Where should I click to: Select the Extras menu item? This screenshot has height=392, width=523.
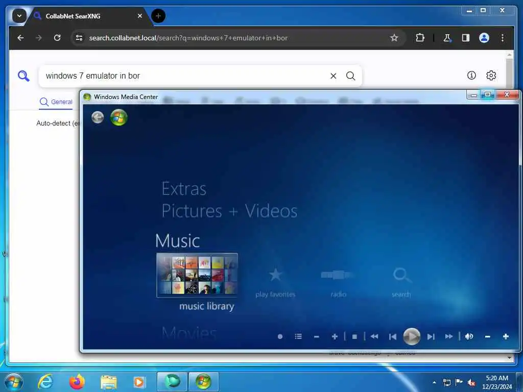point(184,189)
